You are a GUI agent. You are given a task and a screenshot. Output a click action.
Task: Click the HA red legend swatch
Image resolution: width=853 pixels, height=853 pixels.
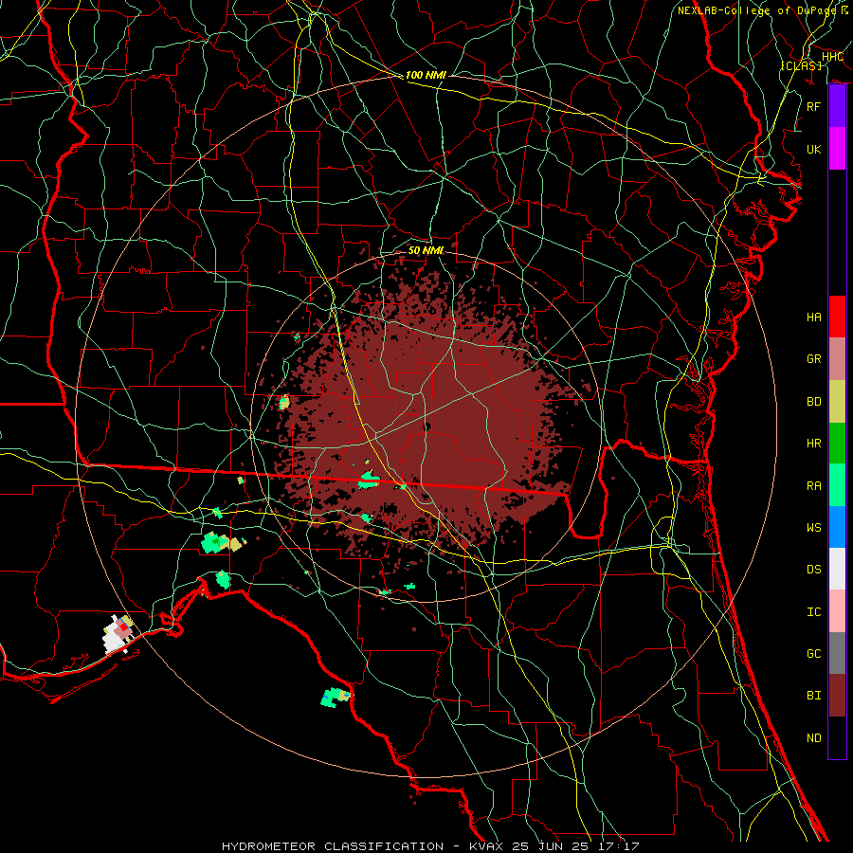[837, 317]
